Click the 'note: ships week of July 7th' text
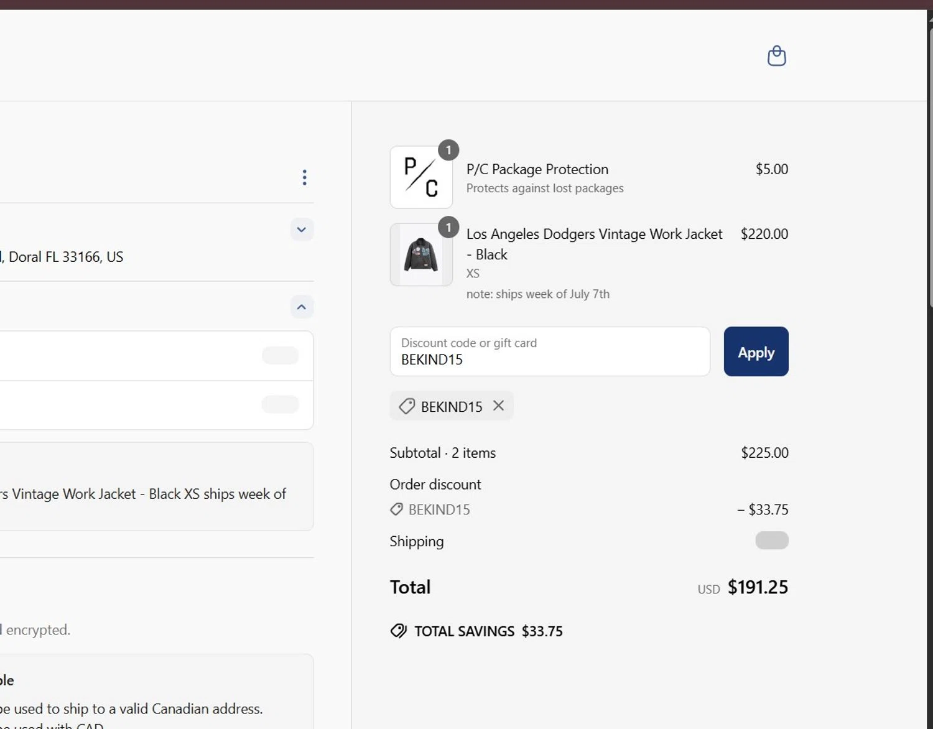This screenshot has width=933, height=729. pyautogui.click(x=538, y=294)
